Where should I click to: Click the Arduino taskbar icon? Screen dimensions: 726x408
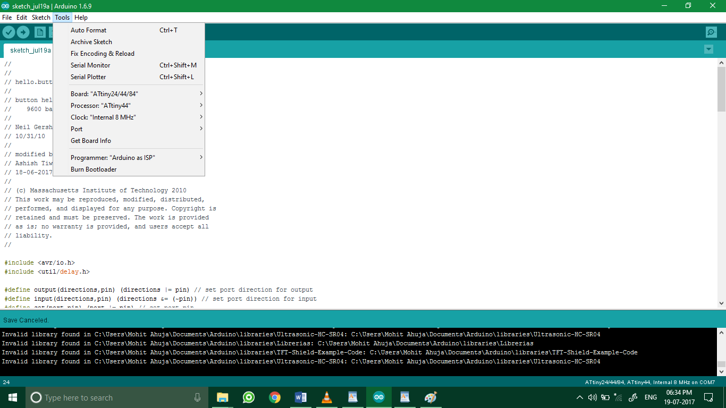pyautogui.click(x=378, y=397)
